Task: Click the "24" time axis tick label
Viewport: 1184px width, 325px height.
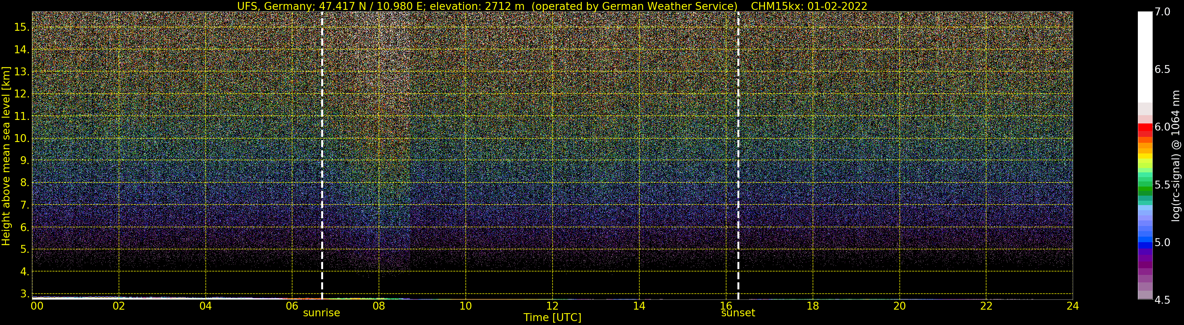Action: pyautogui.click(x=1072, y=306)
